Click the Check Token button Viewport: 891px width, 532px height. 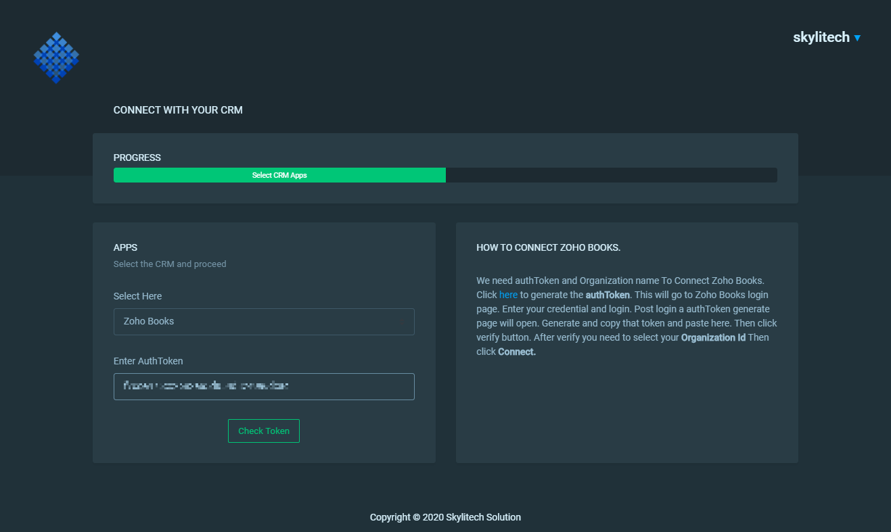[264, 431]
